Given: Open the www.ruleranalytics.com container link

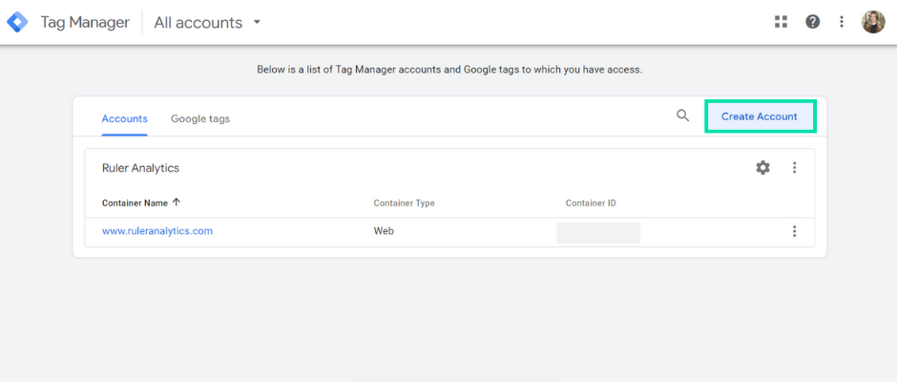Looking at the screenshot, I should coord(157,231).
